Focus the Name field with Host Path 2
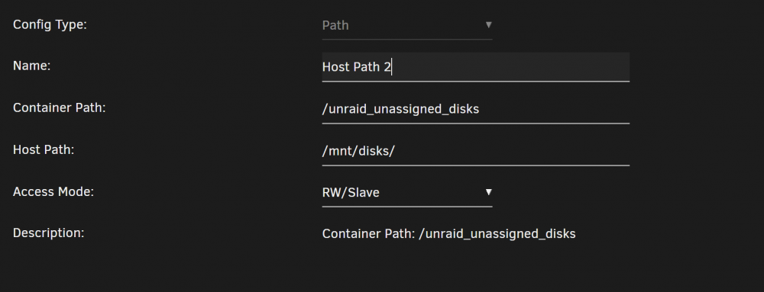This screenshot has height=292, width=764. click(x=475, y=66)
